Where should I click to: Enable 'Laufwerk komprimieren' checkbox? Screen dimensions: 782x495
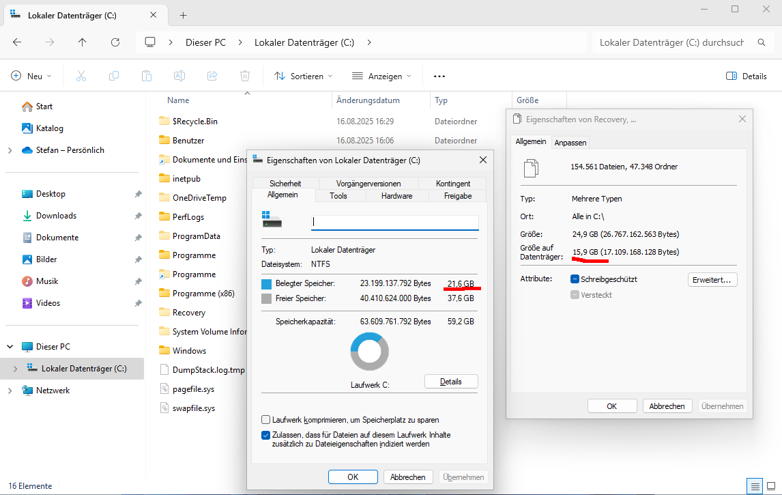pos(266,420)
